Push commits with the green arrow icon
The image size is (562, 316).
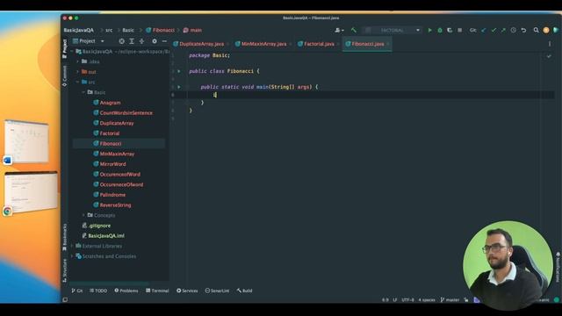pos(503,31)
